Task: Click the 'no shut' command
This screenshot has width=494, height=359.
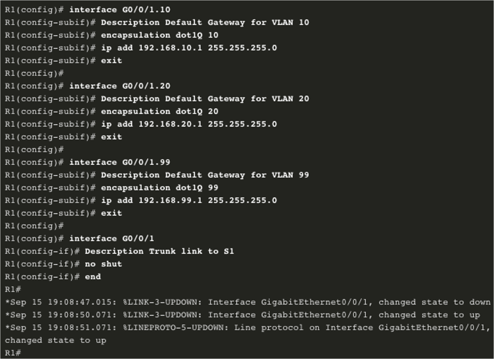Action: (104, 264)
